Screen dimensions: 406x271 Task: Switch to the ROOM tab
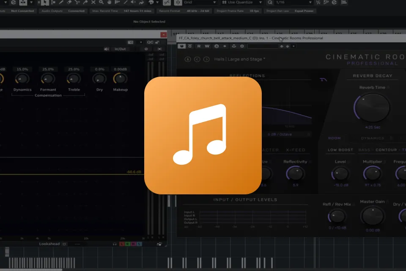click(x=335, y=138)
